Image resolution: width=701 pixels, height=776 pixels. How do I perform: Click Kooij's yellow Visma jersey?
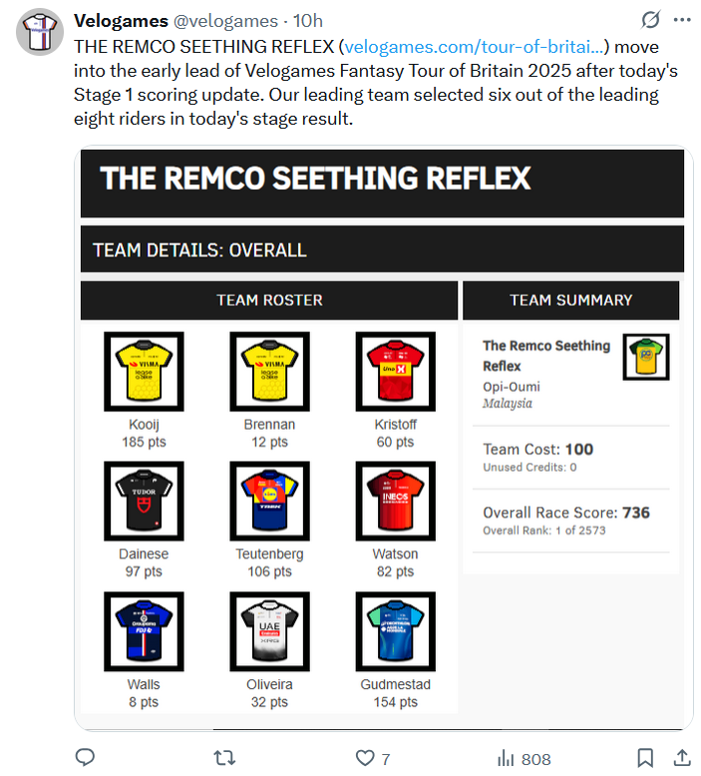144,371
